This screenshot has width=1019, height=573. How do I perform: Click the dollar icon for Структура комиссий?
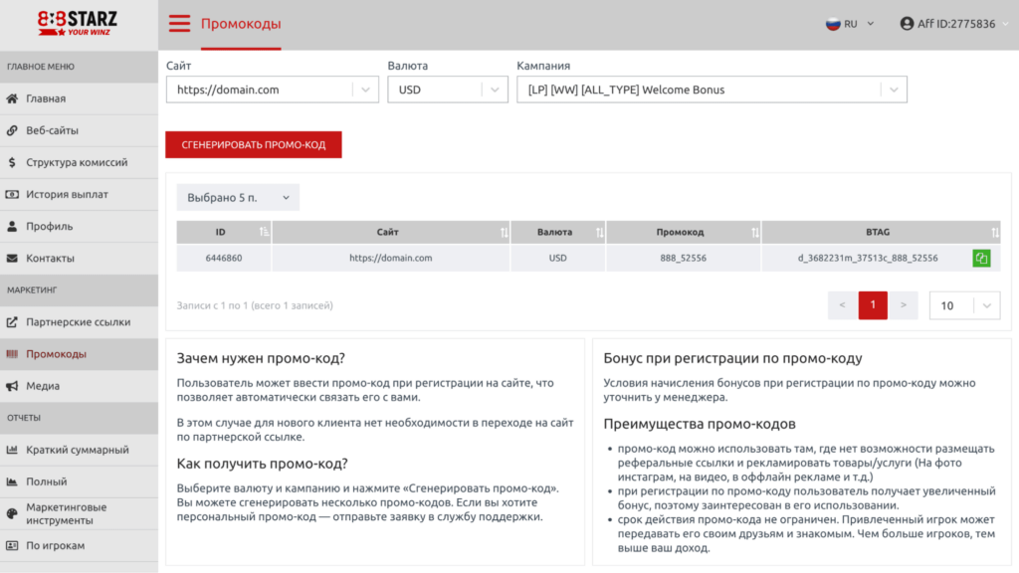tap(12, 162)
